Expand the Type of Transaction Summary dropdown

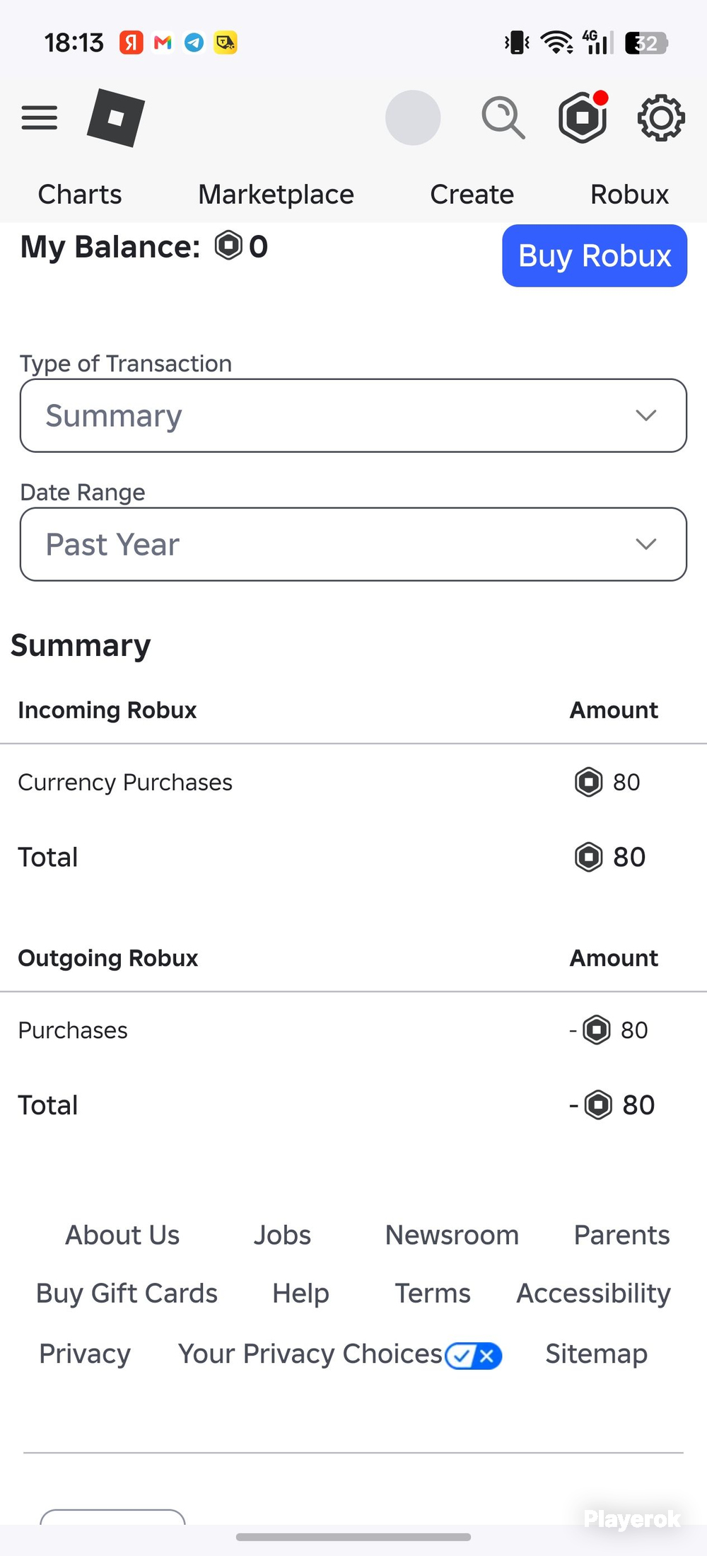(x=353, y=415)
